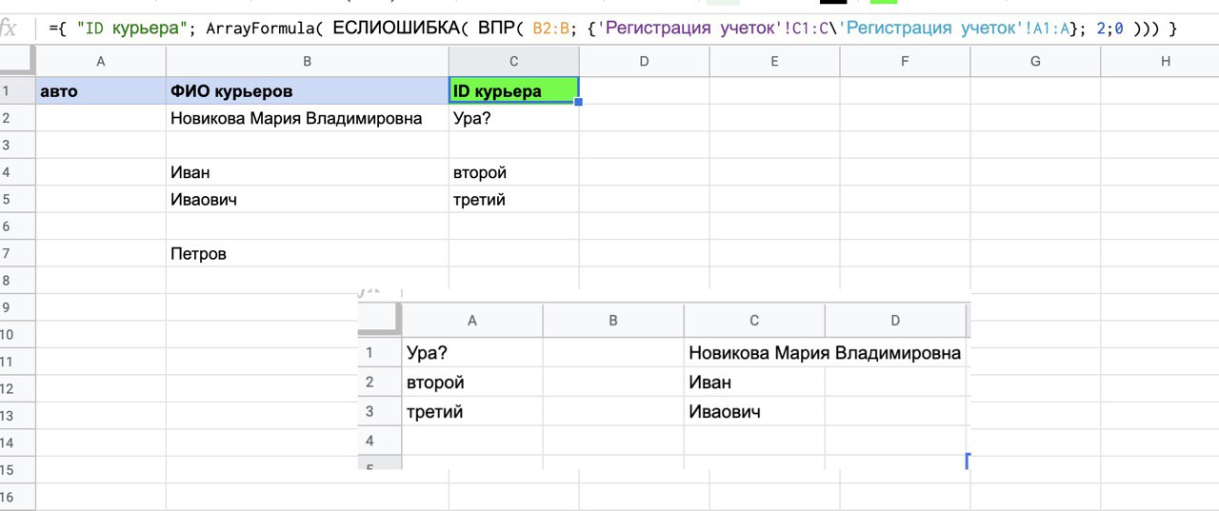Click cell 'третий' in main sheet row 5
This screenshot has height=511, width=1219.
[x=514, y=200]
